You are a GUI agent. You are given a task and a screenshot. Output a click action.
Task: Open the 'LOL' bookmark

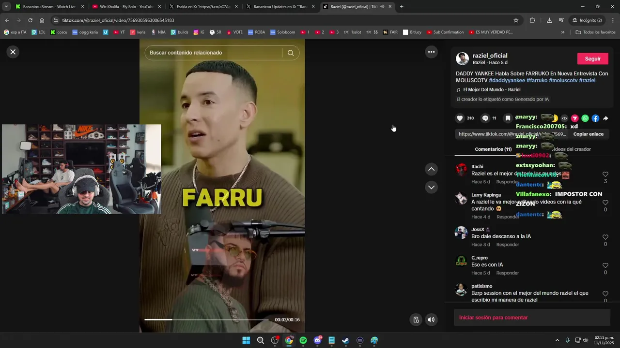coord(38,32)
